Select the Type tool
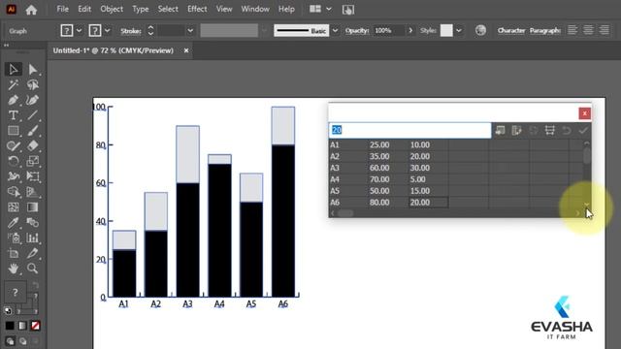621x349 pixels. [x=13, y=115]
